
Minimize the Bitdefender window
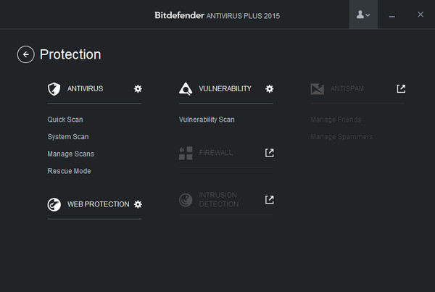click(x=392, y=15)
